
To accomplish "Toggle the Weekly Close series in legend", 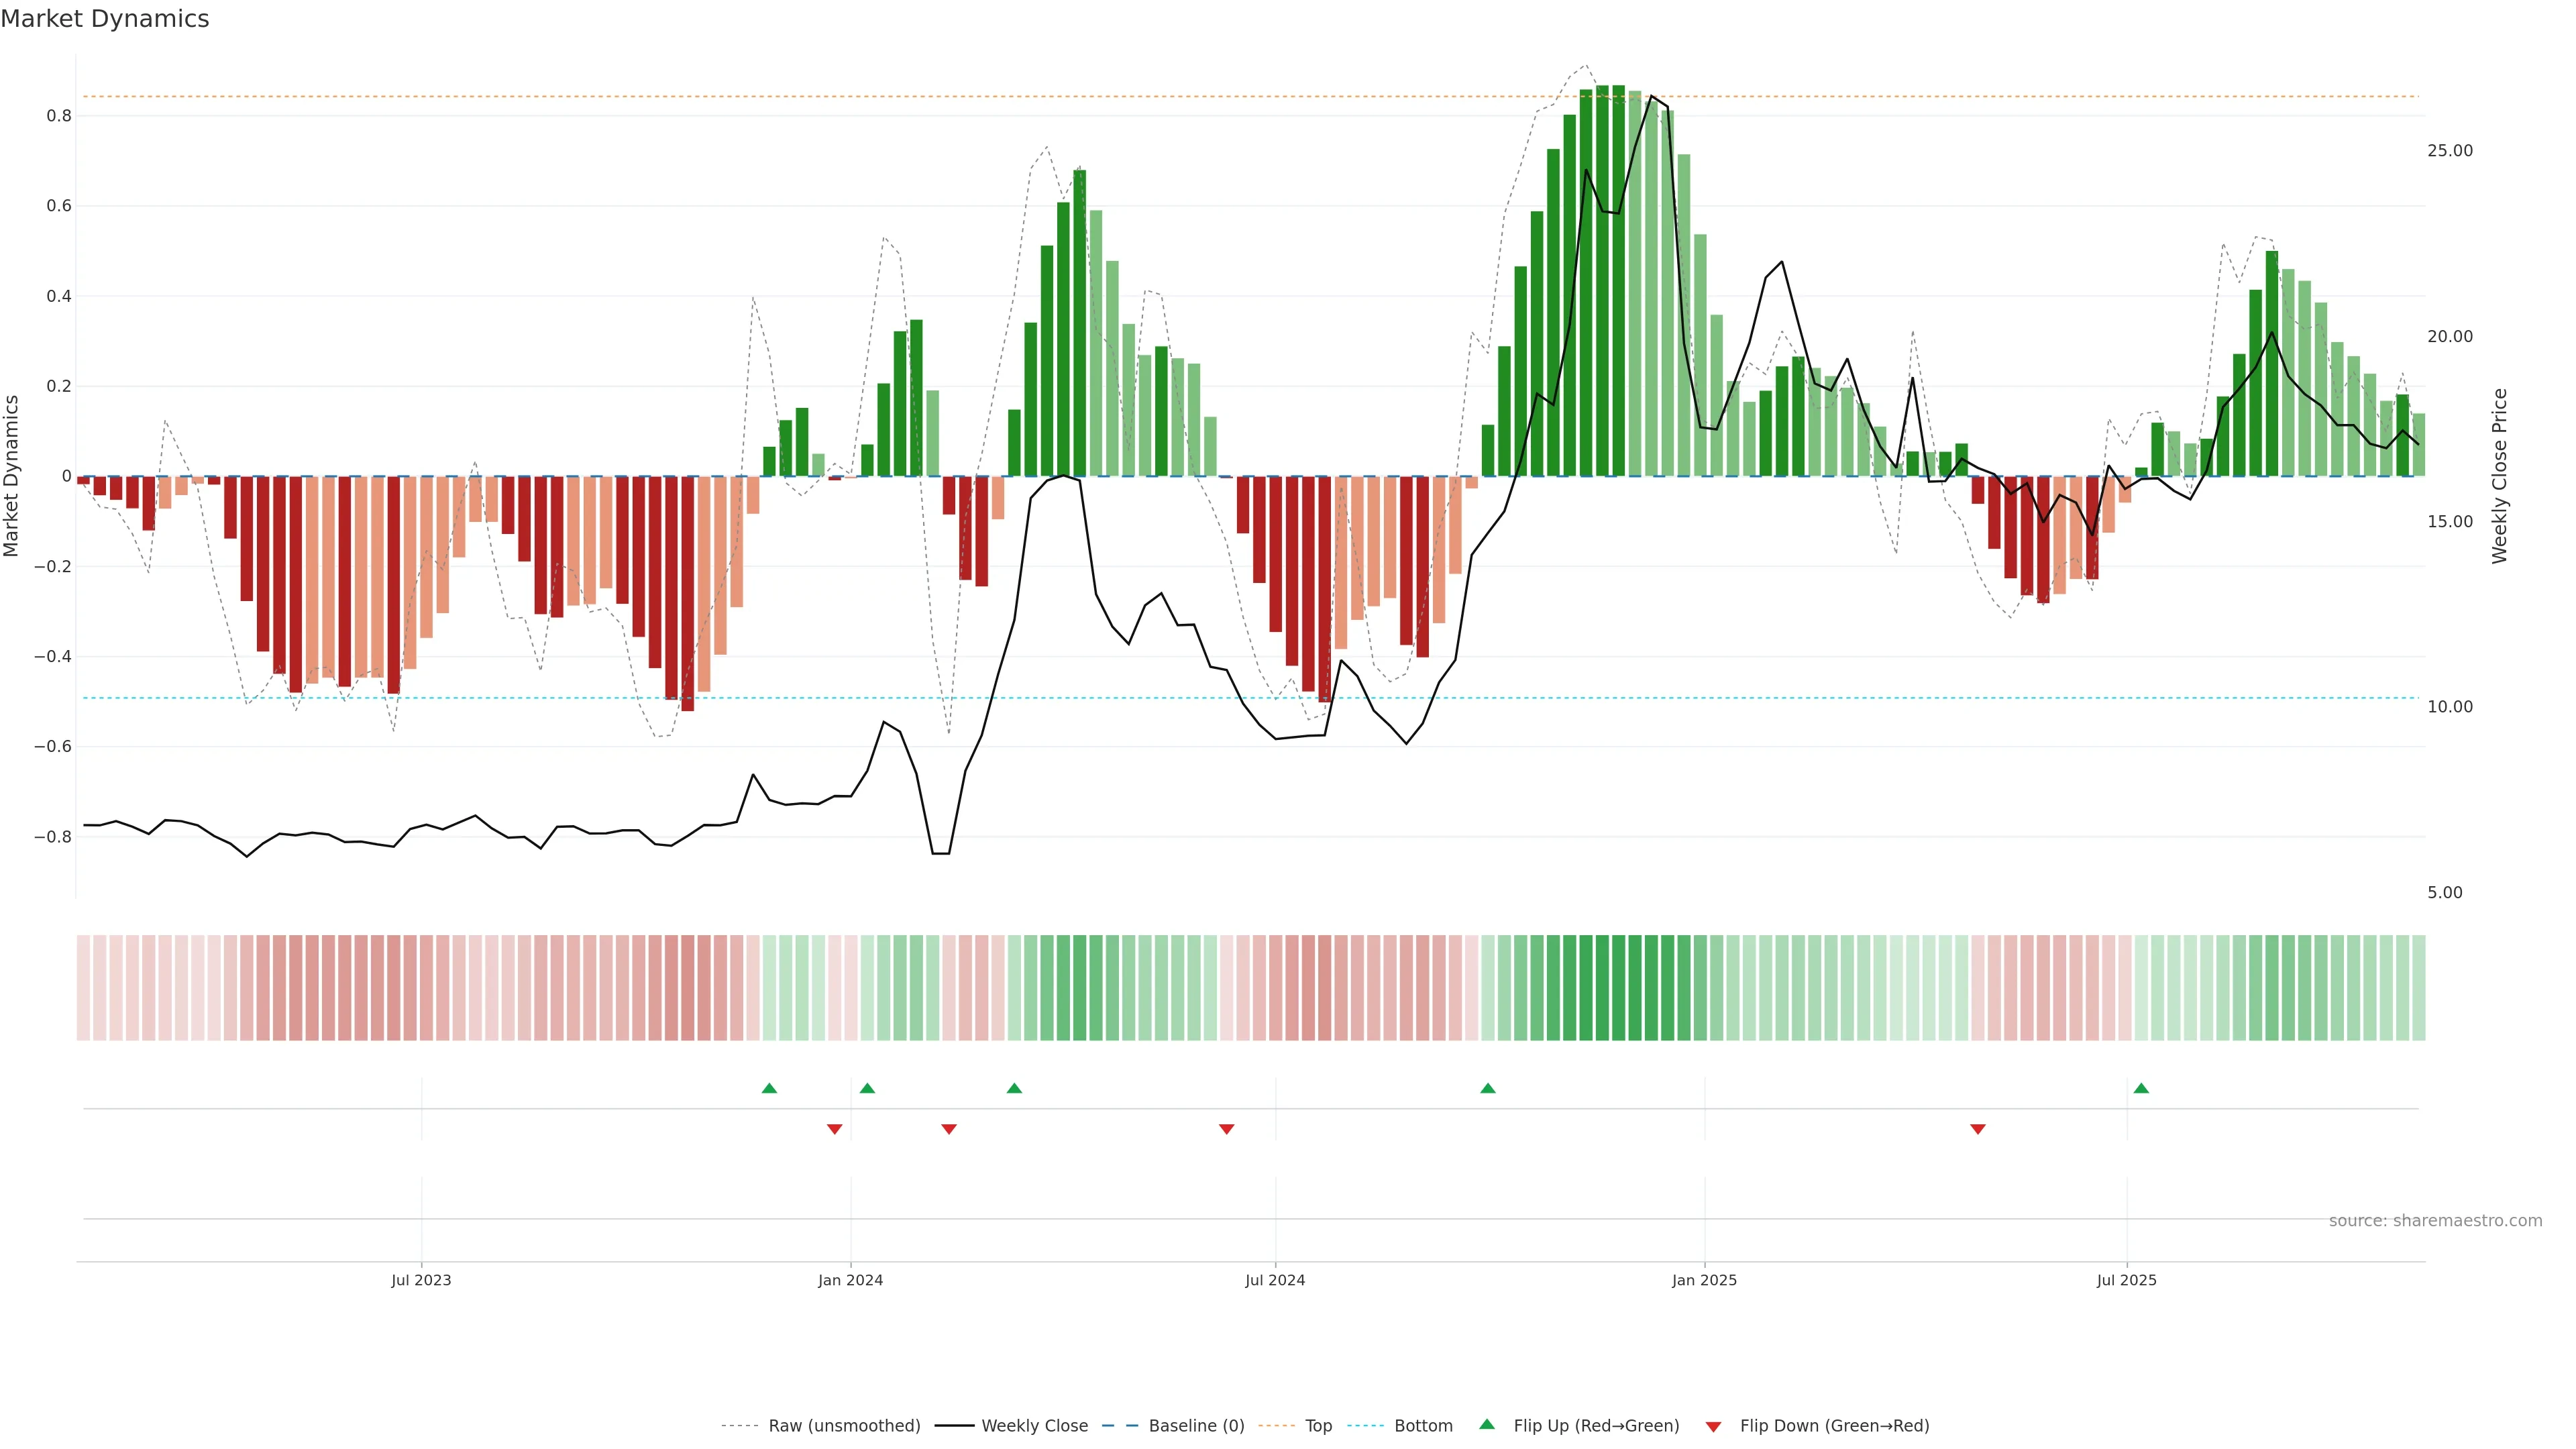I will pos(1034,1426).
